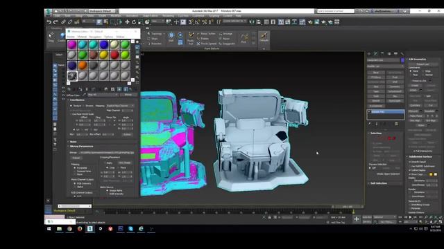Open the Display command panel tab
The width and height of the screenshot is (444, 249).
[395, 54]
